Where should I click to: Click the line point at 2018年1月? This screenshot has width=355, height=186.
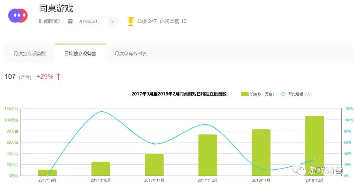(x=261, y=169)
